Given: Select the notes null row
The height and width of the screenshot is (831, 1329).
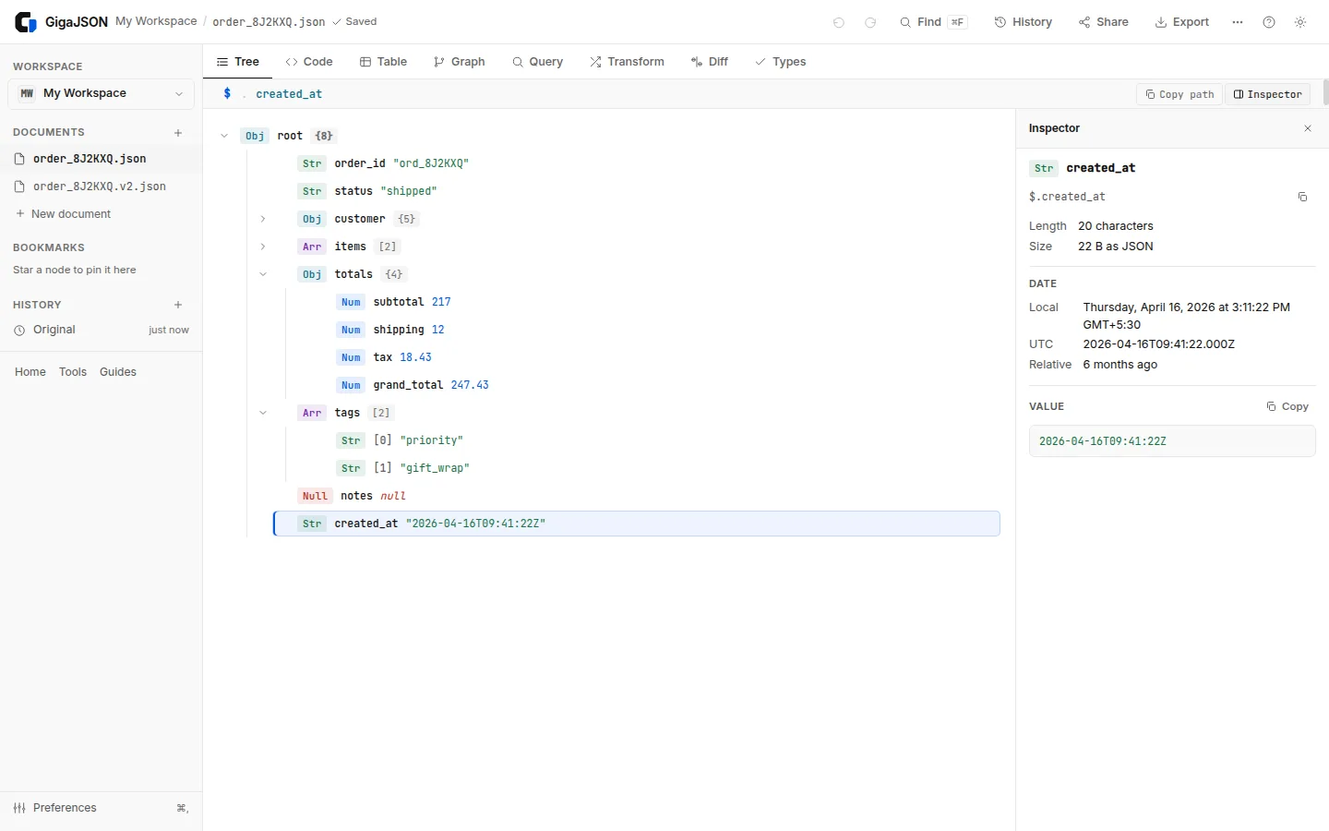Looking at the screenshot, I should coord(637,496).
